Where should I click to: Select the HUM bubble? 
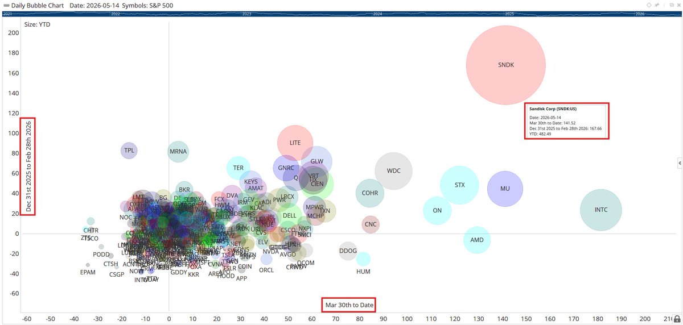click(x=363, y=259)
